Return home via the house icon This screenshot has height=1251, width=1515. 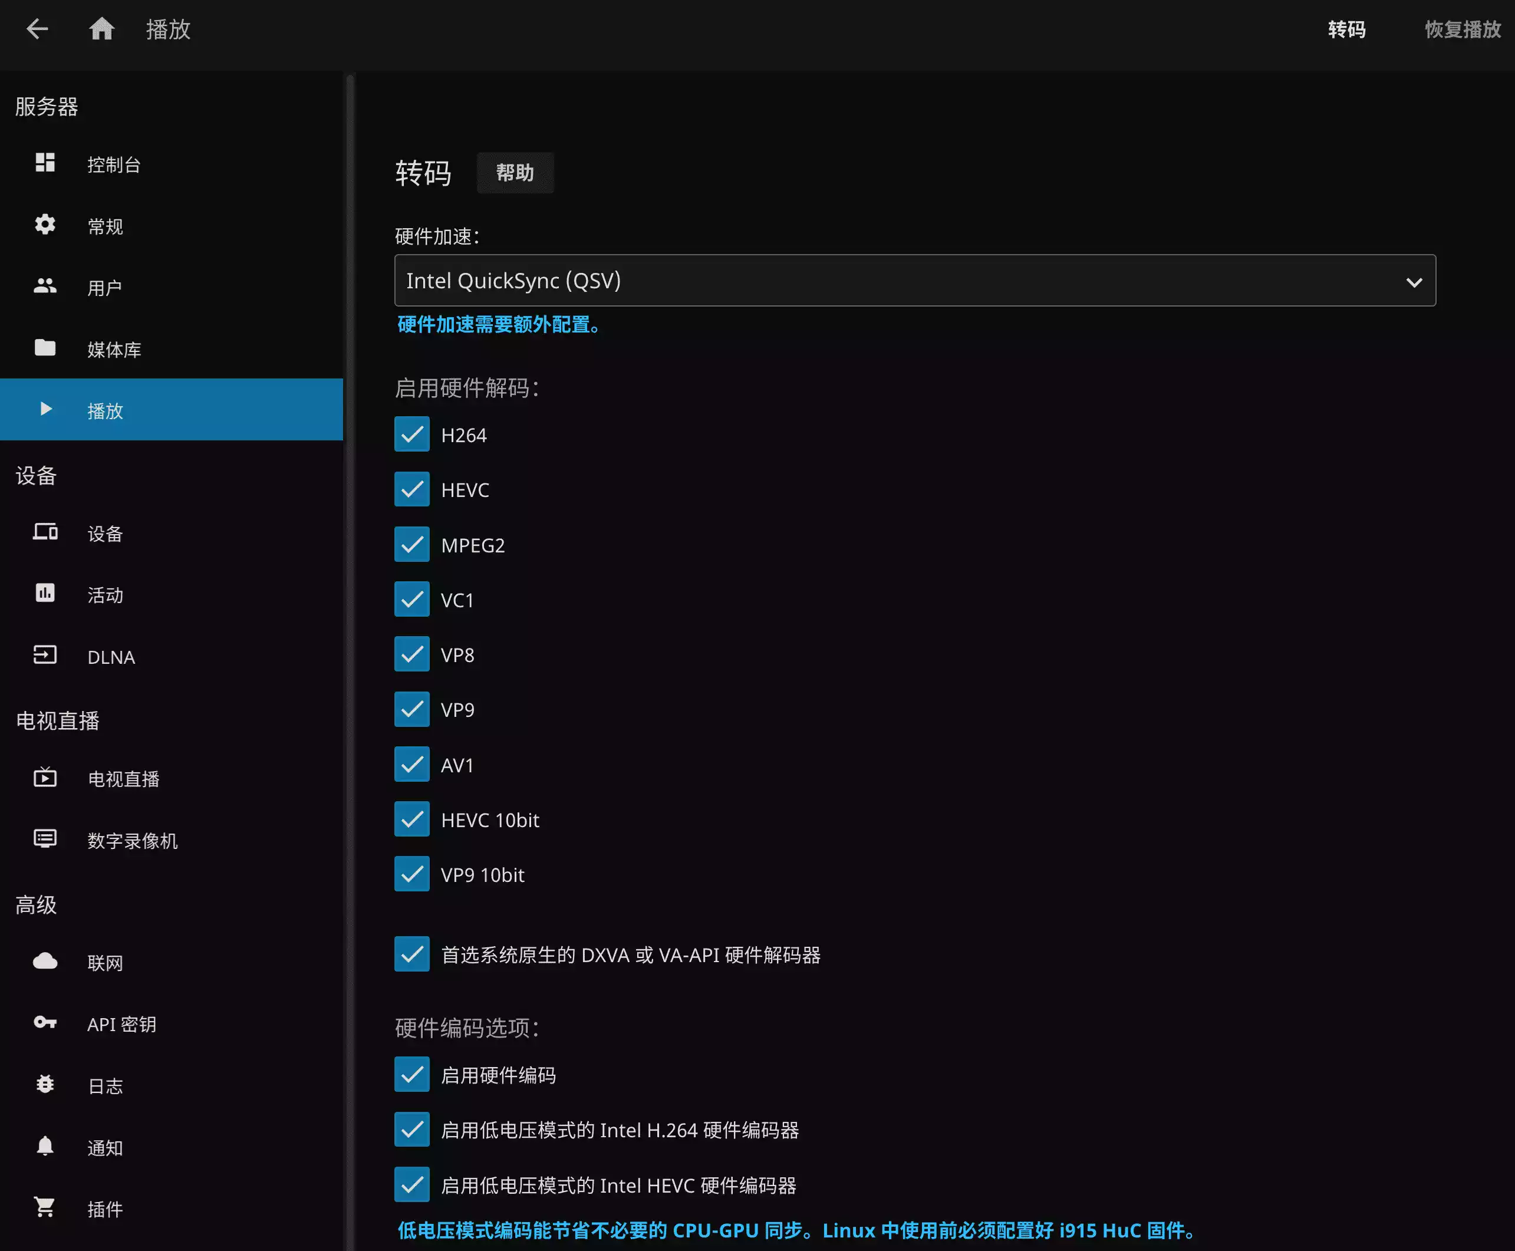[x=101, y=29]
